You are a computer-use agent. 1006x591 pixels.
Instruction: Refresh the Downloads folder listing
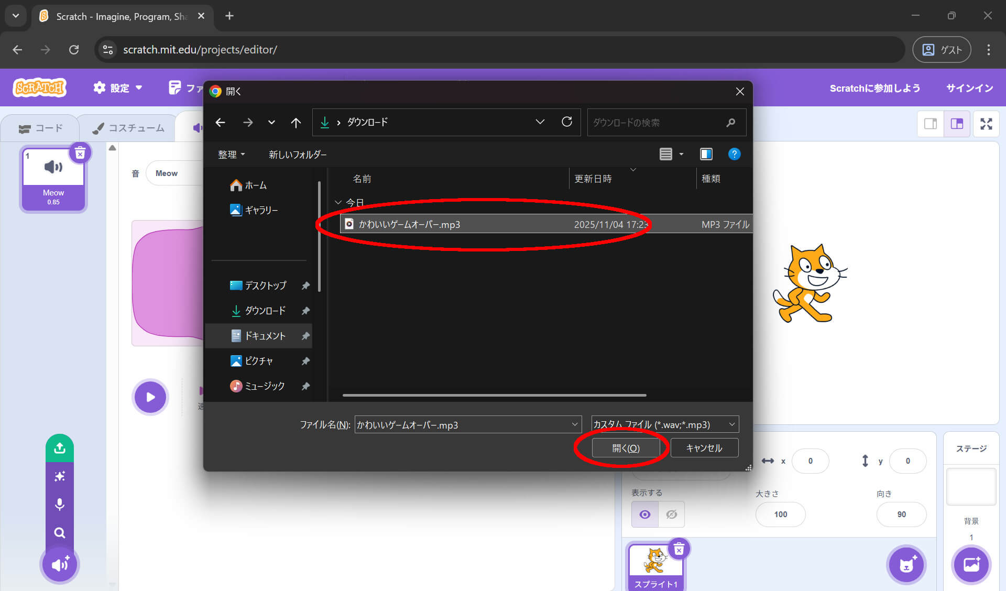click(x=567, y=122)
